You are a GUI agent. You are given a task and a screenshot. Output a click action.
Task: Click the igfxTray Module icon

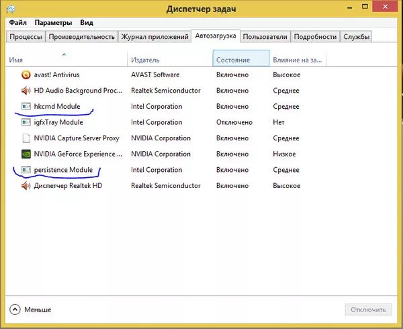26,122
